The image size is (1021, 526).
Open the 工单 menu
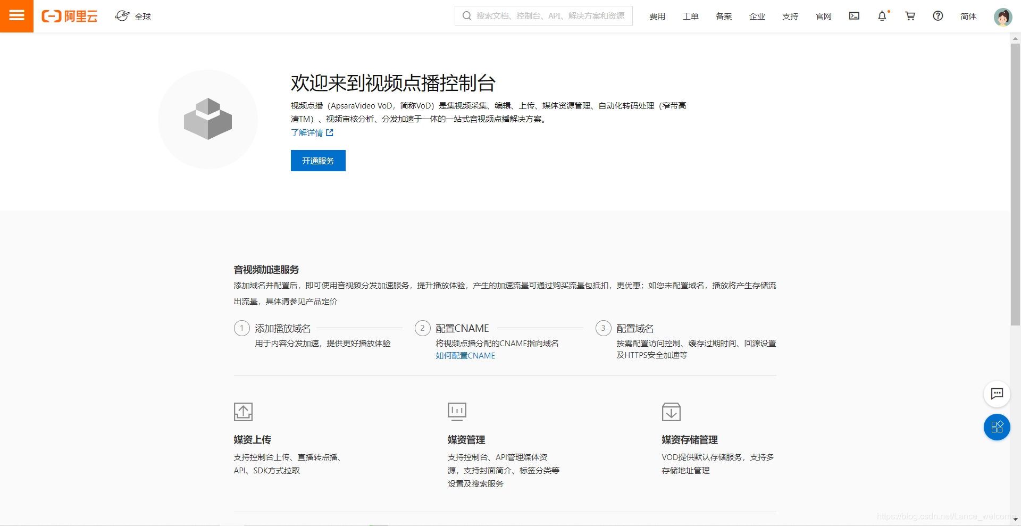coord(690,16)
